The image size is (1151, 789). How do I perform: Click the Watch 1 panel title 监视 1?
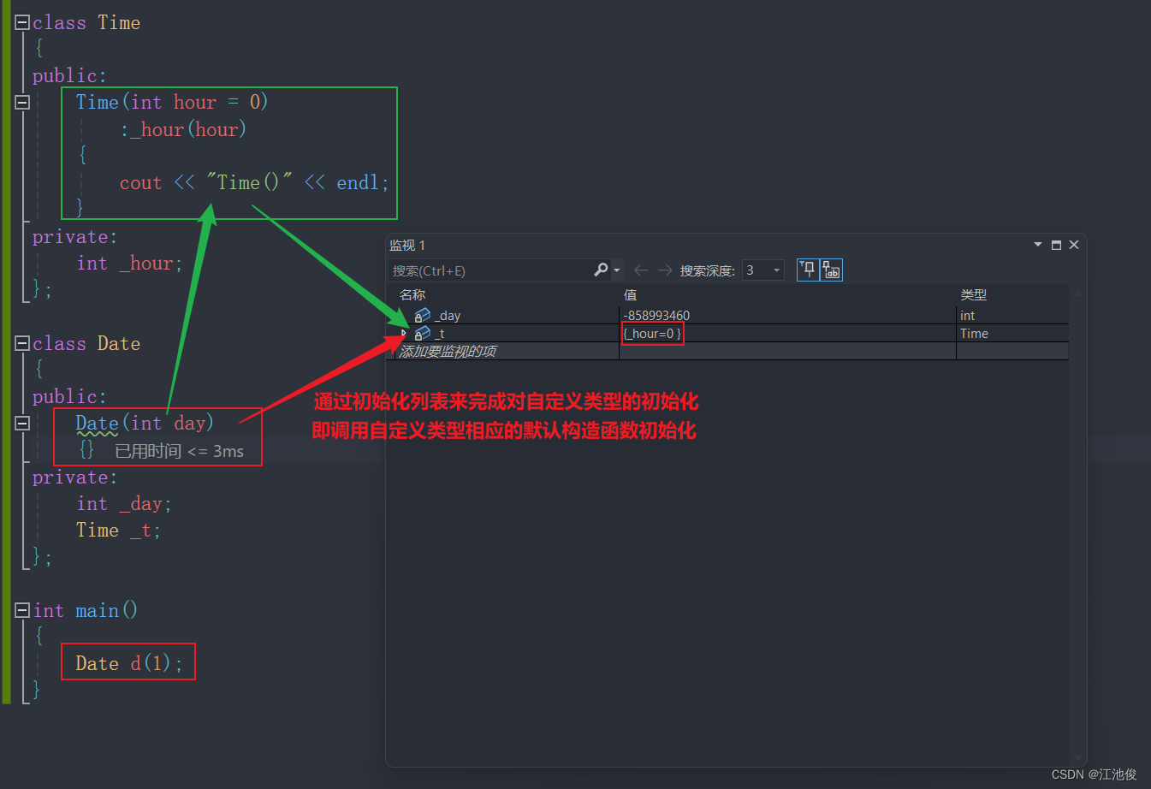click(x=407, y=246)
